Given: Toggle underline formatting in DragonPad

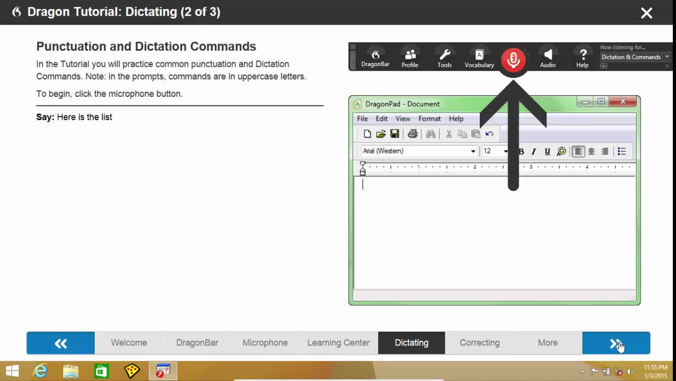Looking at the screenshot, I should tap(547, 151).
